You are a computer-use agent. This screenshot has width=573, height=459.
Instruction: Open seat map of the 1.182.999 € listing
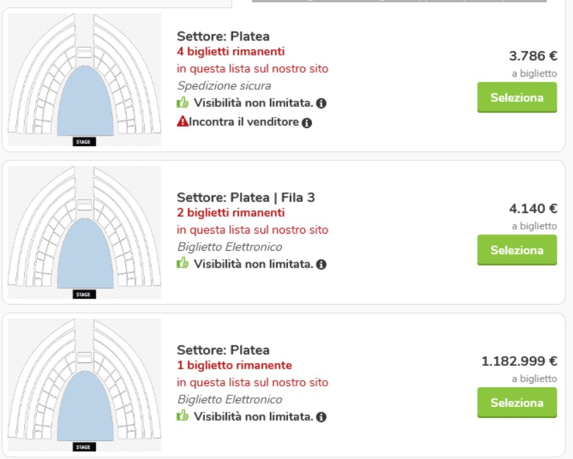[x=84, y=385]
